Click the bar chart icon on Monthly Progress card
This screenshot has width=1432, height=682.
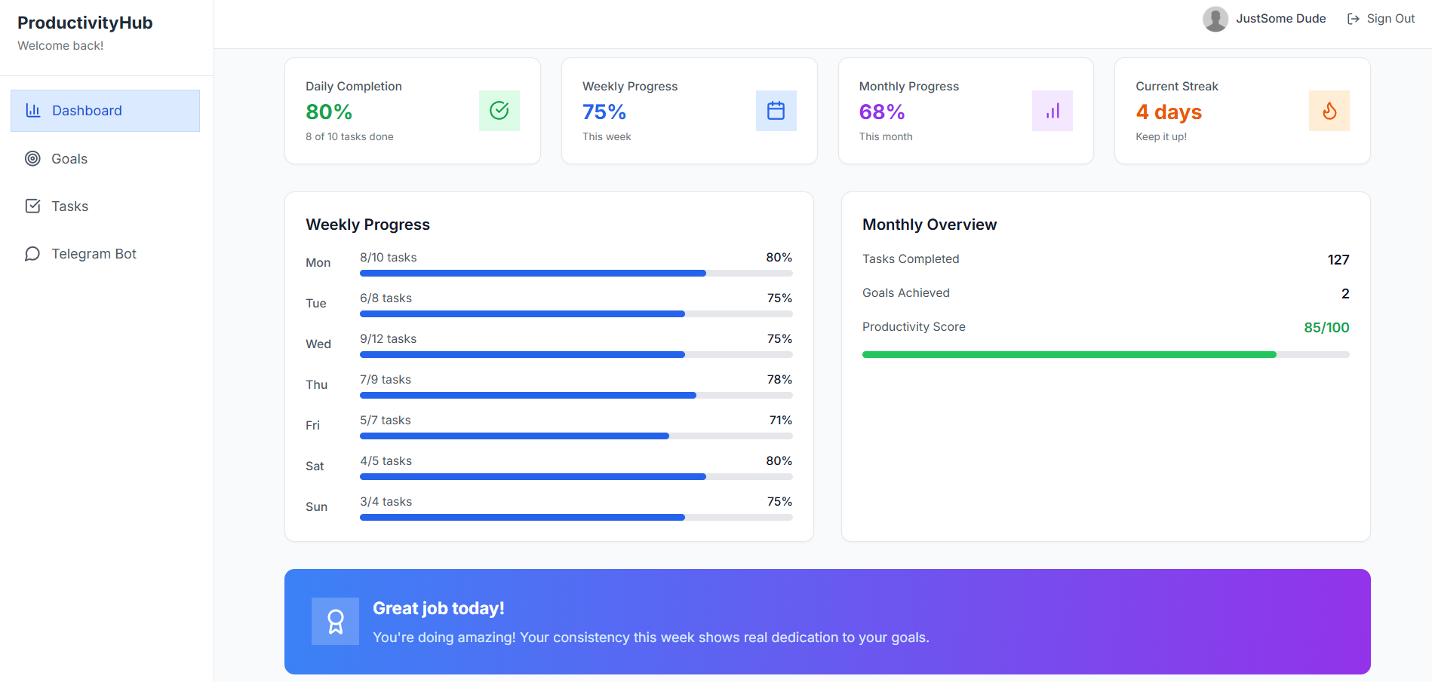[x=1052, y=111]
